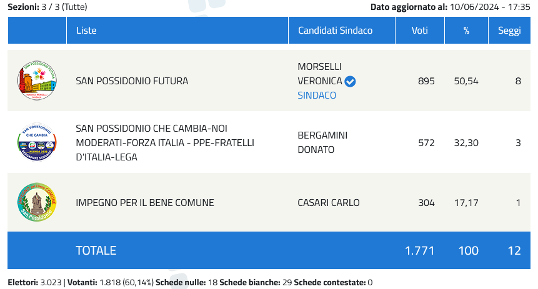Viewport: 538px width, 289px height.
Task: Click the 895 votes cell
Action: pos(426,81)
